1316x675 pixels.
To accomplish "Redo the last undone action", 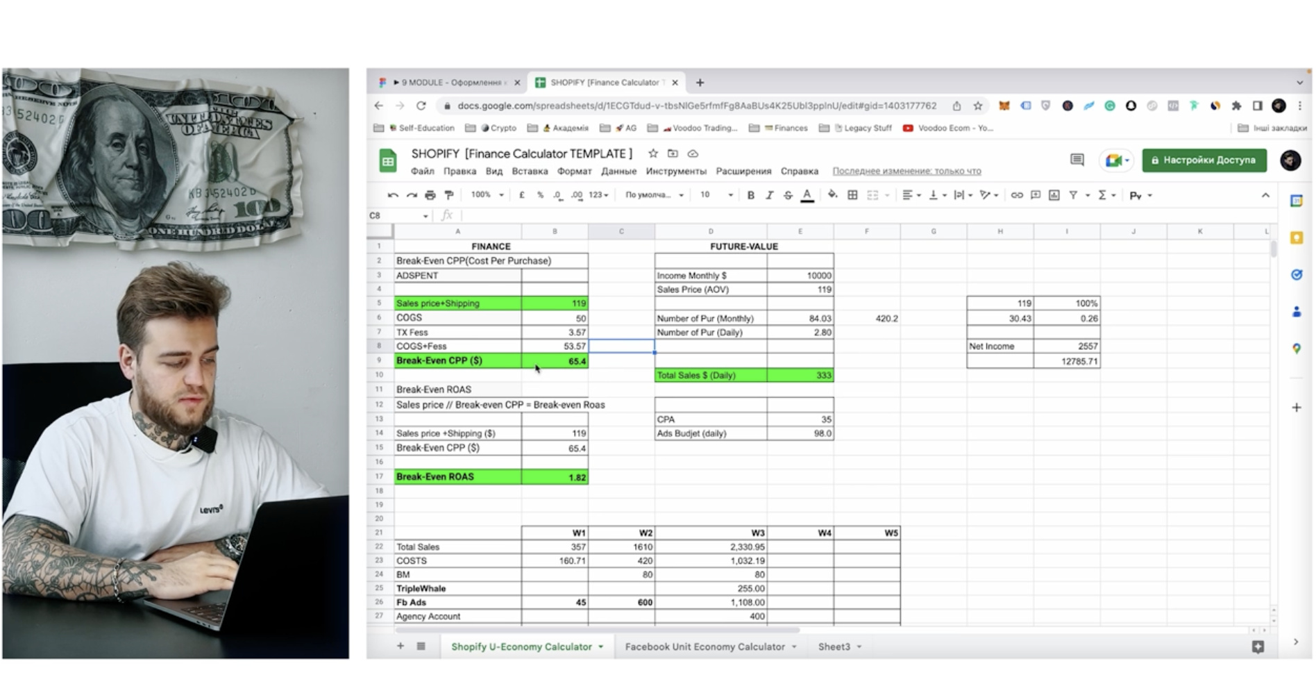I will click(x=412, y=195).
